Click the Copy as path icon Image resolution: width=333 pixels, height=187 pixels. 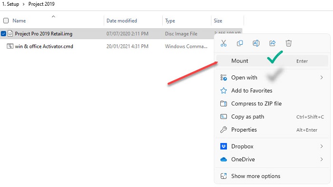pos(224,117)
